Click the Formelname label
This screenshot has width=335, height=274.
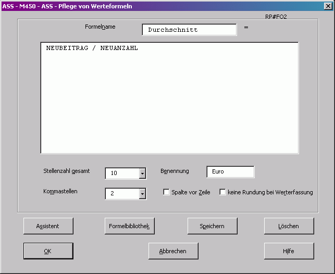(100, 27)
